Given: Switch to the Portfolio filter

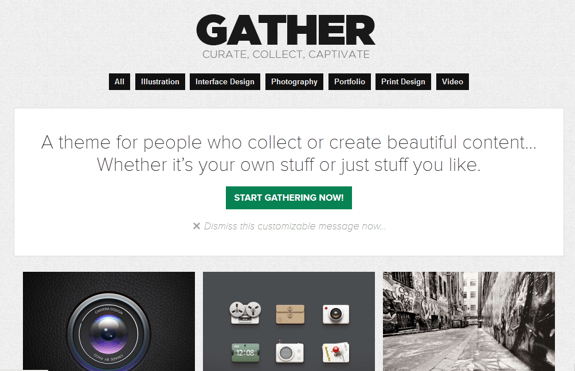Looking at the screenshot, I should pos(350,81).
